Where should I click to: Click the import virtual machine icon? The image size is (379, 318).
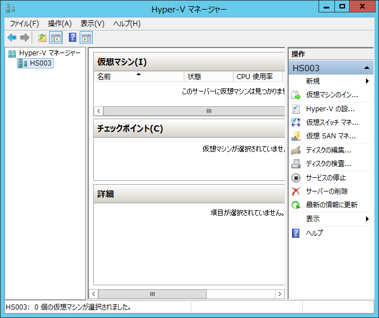click(296, 95)
